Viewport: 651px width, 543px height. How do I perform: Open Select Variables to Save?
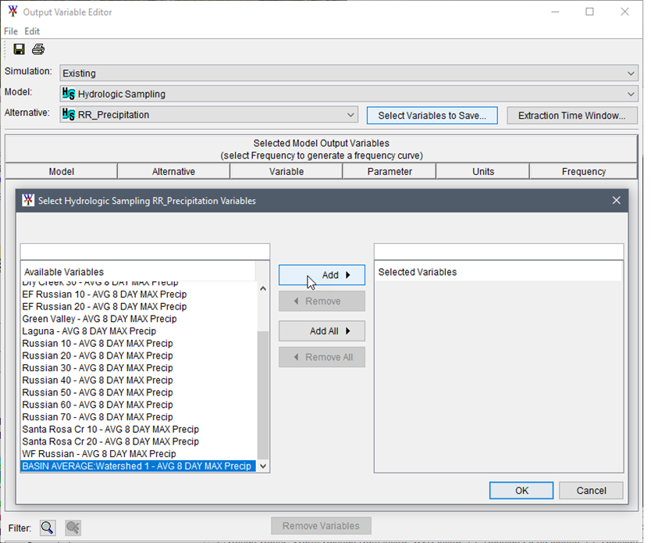tap(432, 115)
